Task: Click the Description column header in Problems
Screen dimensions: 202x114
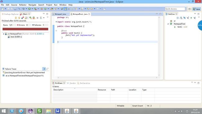Action: pos(75,90)
